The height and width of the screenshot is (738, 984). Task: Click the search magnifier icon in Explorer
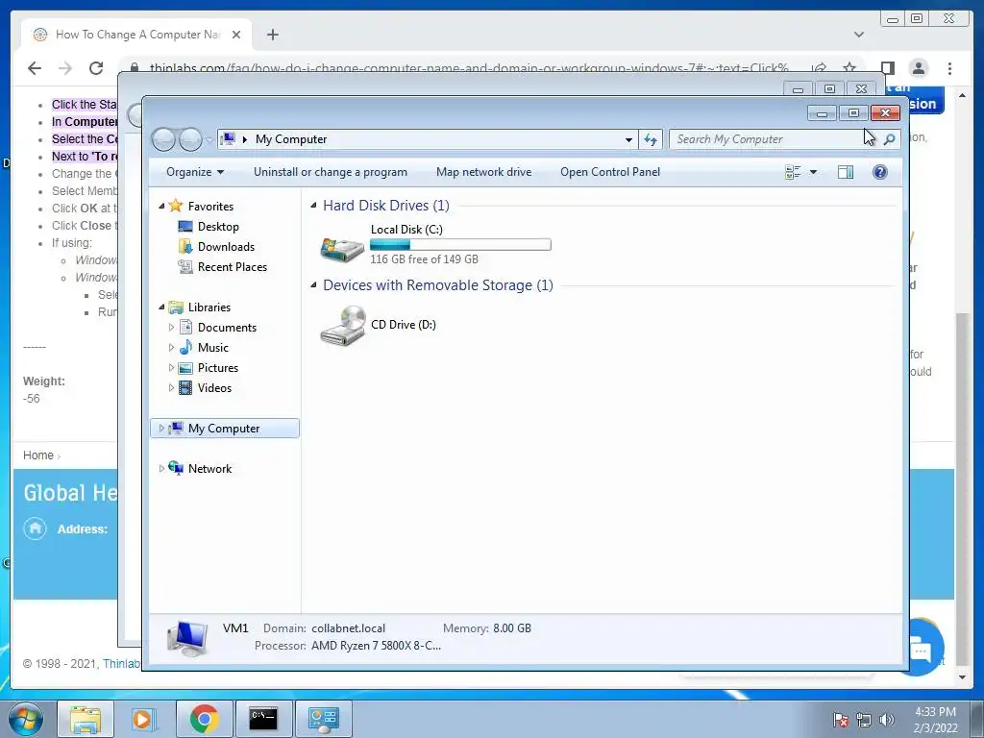point(889,139)
